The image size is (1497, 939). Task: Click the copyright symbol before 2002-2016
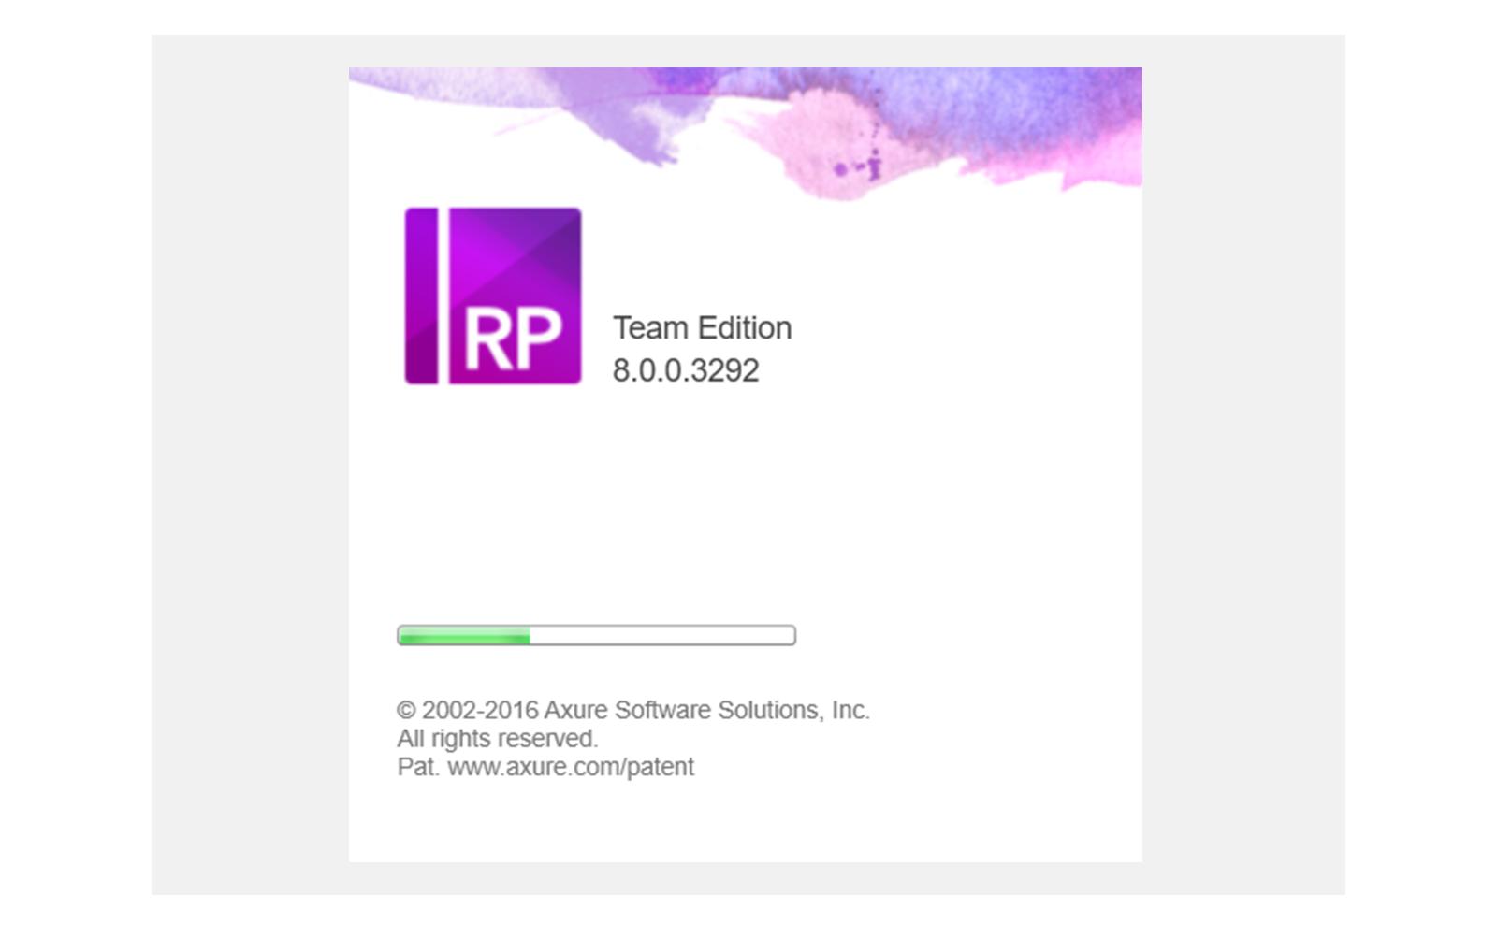(x=406, y=710)
